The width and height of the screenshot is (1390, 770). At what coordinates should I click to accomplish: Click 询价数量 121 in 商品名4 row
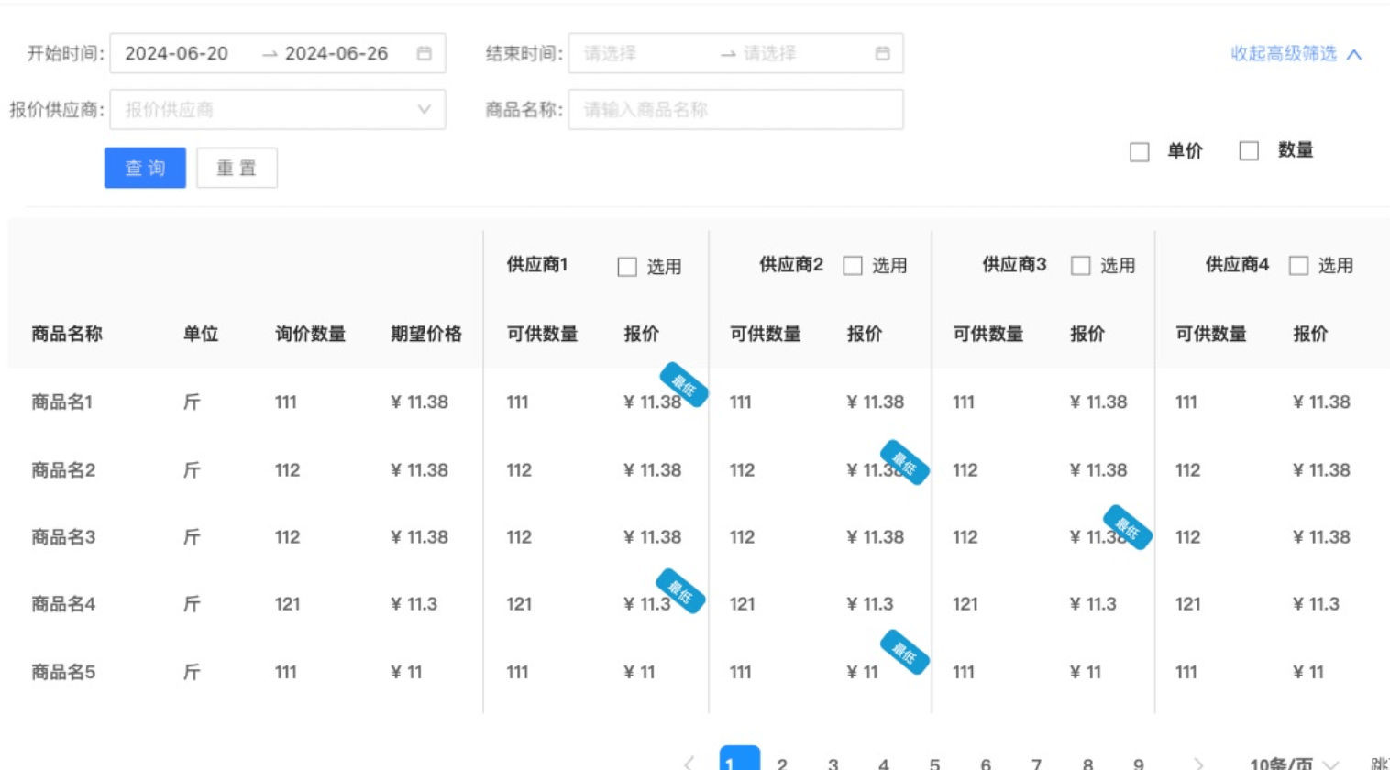287,604
